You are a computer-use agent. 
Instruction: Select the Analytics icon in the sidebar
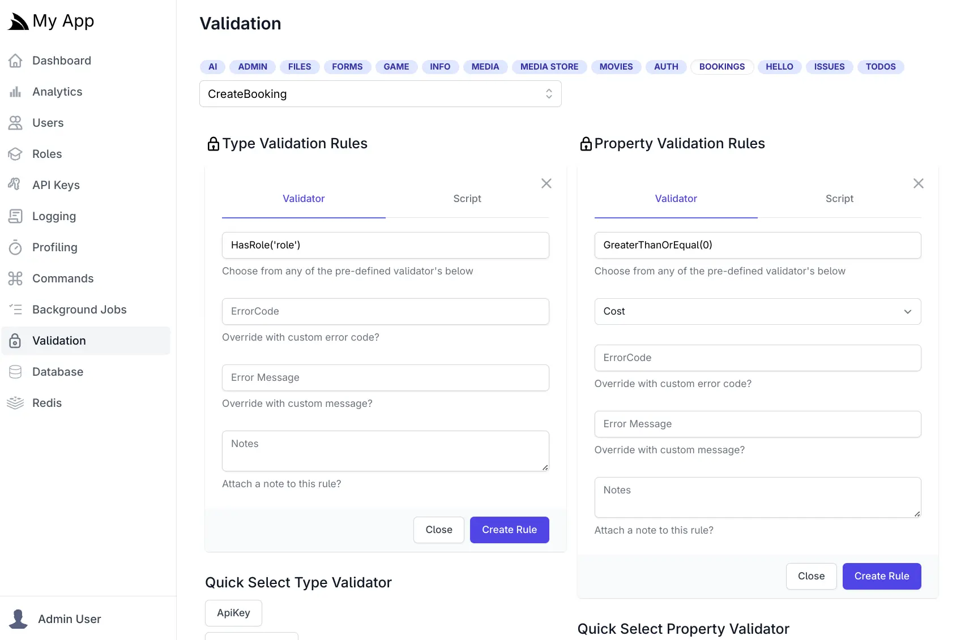(16, 92)
